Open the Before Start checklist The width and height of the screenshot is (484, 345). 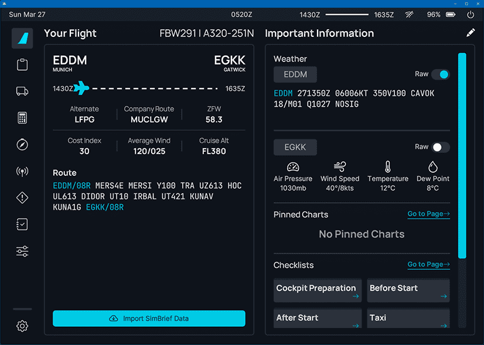[408, 291]
